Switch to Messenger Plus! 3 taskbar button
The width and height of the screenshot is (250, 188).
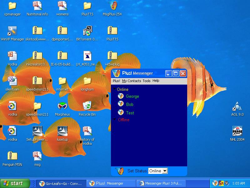161,184
